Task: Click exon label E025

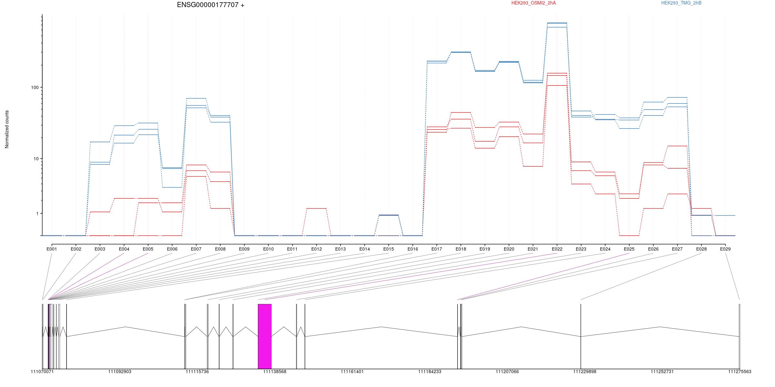Action: point(629,249)
